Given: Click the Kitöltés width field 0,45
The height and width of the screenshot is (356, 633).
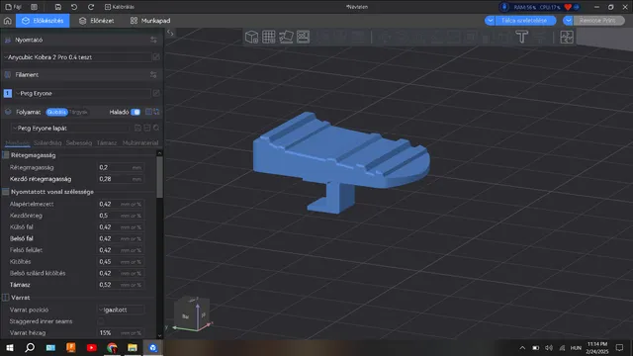Looking at the screenshot, I should 121,261.
